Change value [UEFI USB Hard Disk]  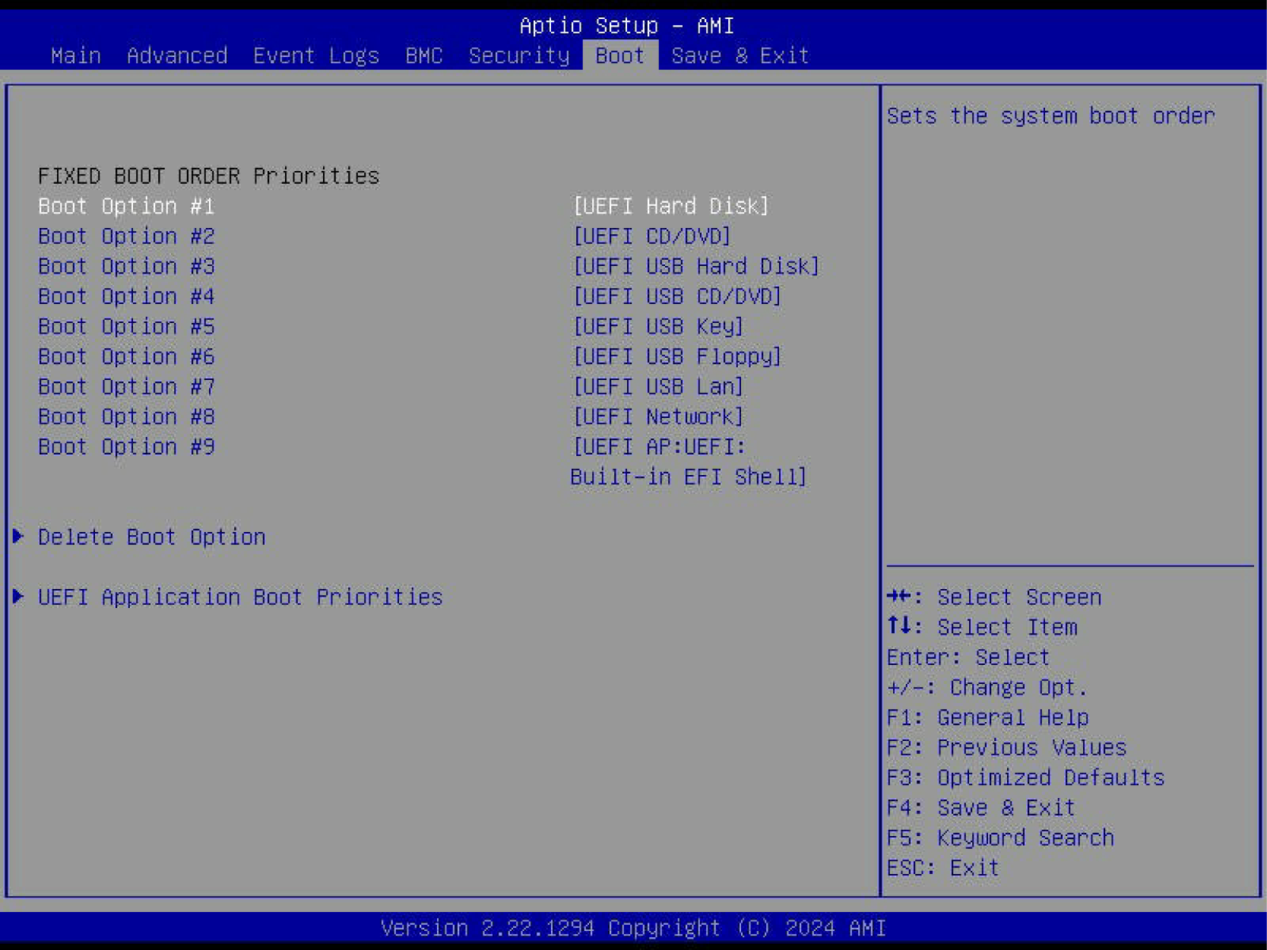coord(695,266)
